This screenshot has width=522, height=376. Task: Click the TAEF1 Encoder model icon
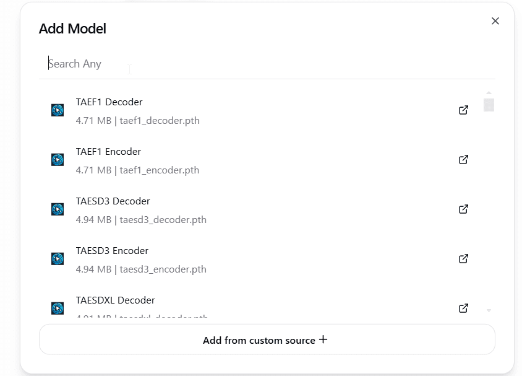(58, 159)
